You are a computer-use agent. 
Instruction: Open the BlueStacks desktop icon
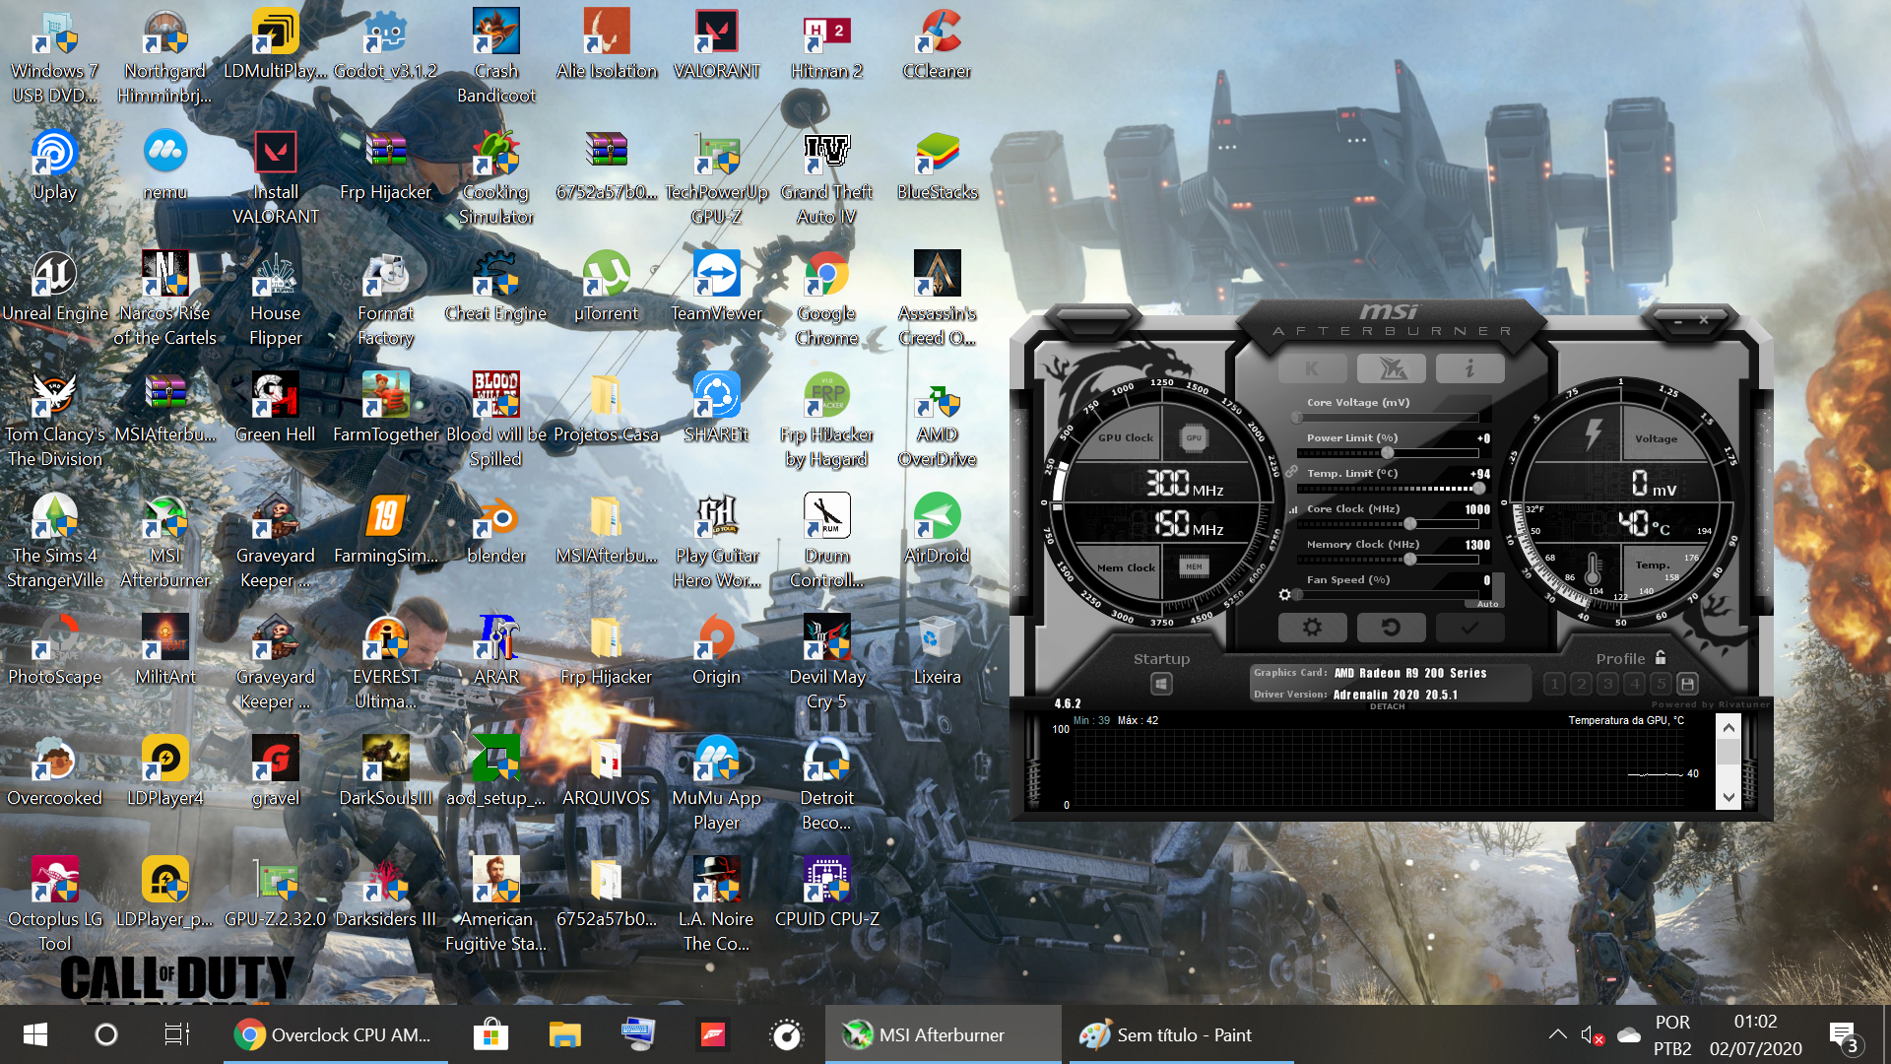coord(937,166)
